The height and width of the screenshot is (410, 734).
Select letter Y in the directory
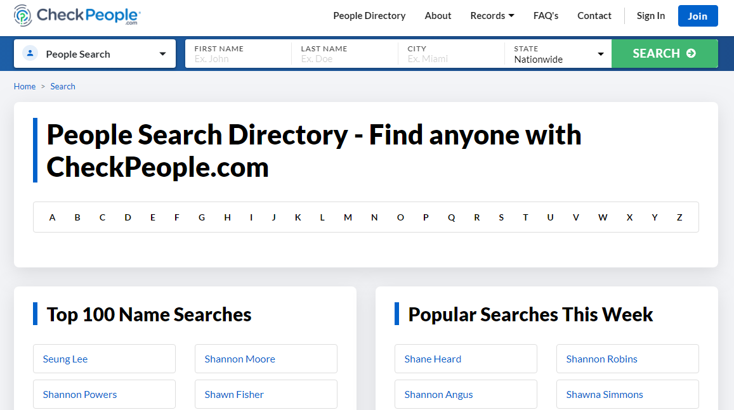pos(655,217)
